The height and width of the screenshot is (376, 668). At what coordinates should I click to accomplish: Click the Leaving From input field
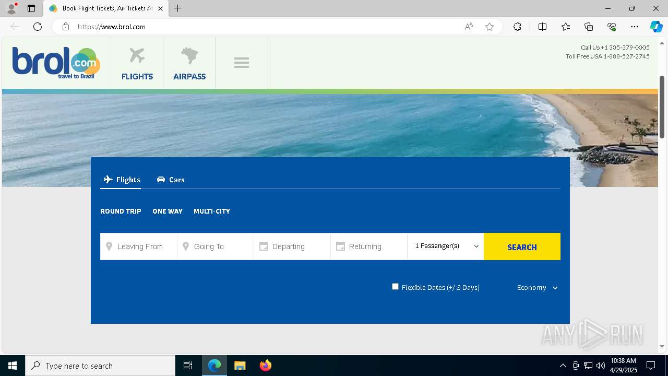tap(139, 246)
